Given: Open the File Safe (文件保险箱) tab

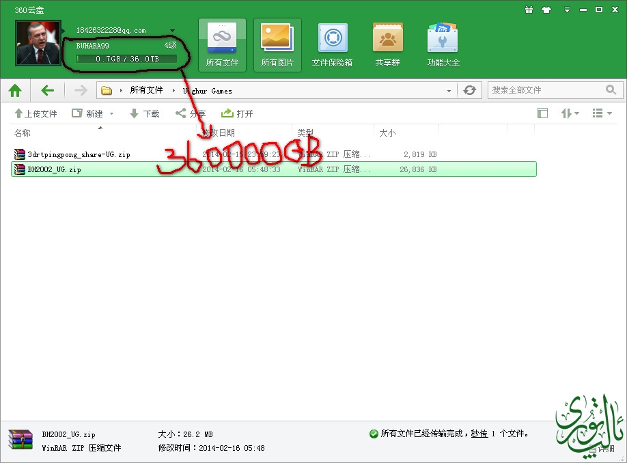Looking at the screenshot, I should click(333, 45).
